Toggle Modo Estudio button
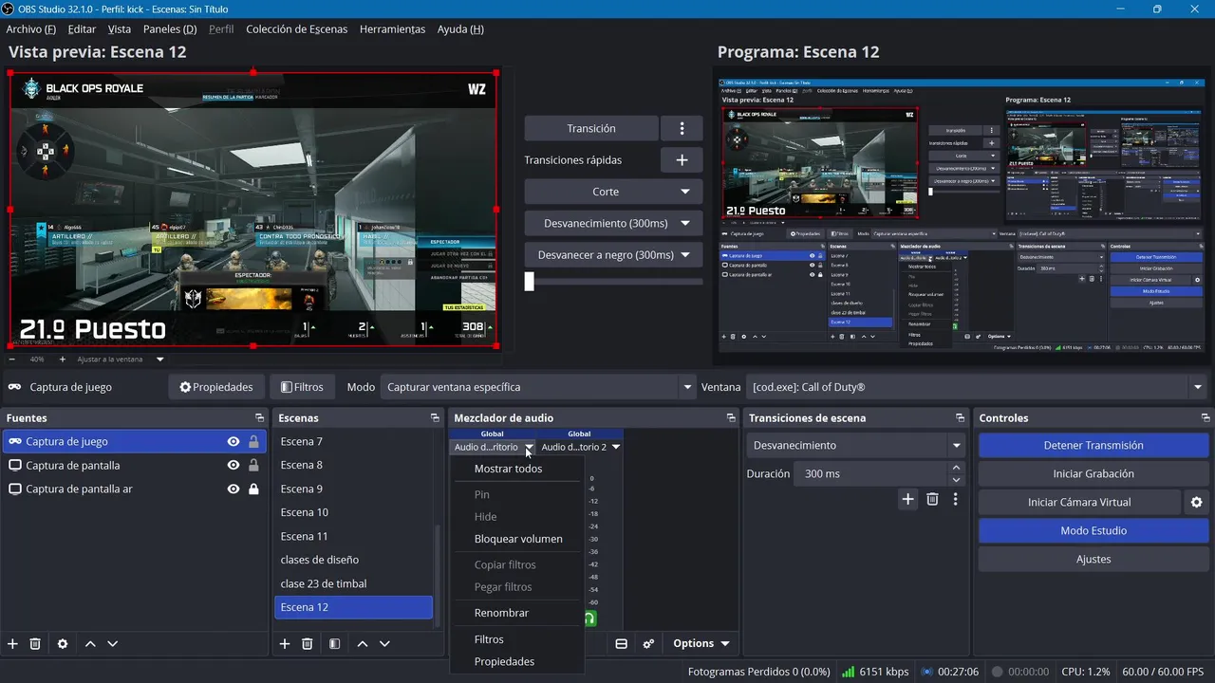This screenshot has width=1215, height=683. [1093, 530]
